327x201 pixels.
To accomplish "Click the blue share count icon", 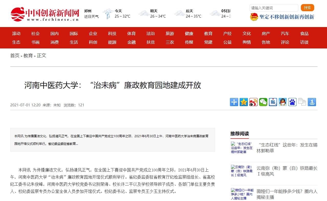I will click(312, 102).
